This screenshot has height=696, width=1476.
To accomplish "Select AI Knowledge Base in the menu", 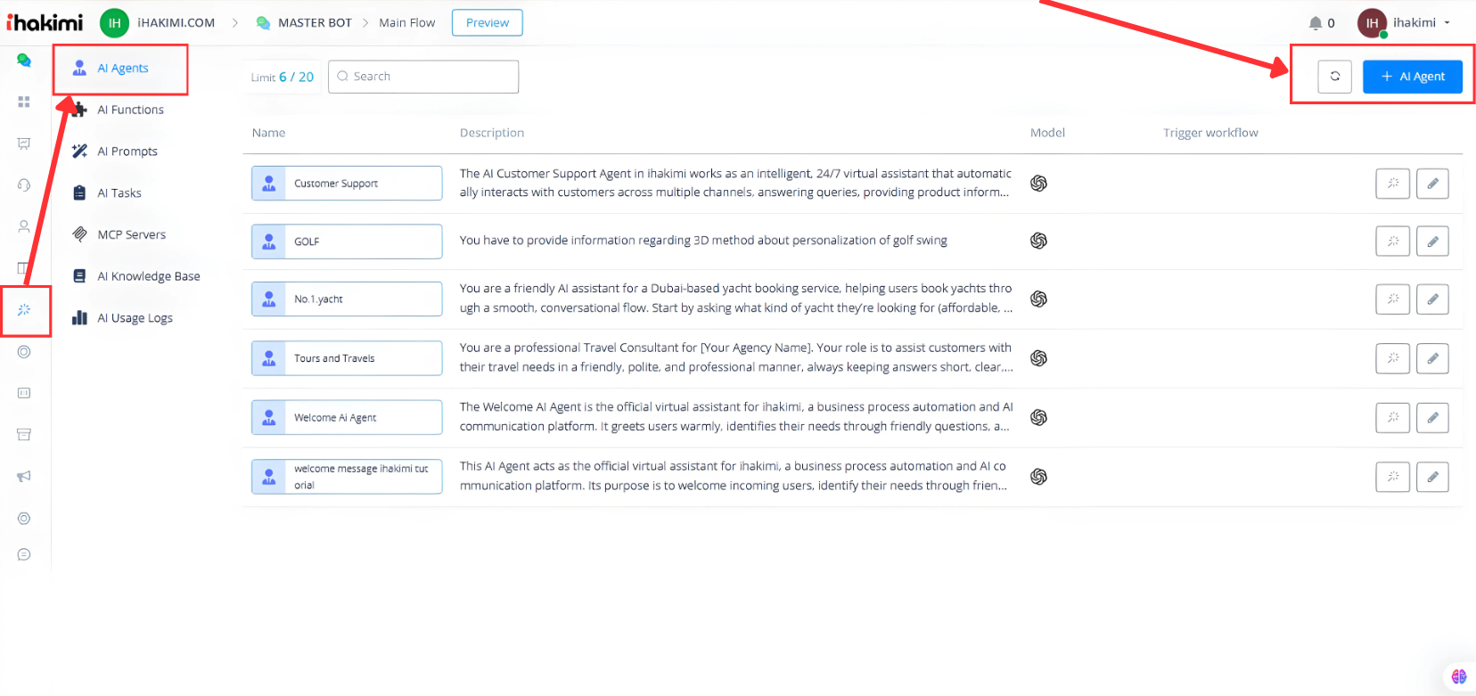I will (148, 276).
